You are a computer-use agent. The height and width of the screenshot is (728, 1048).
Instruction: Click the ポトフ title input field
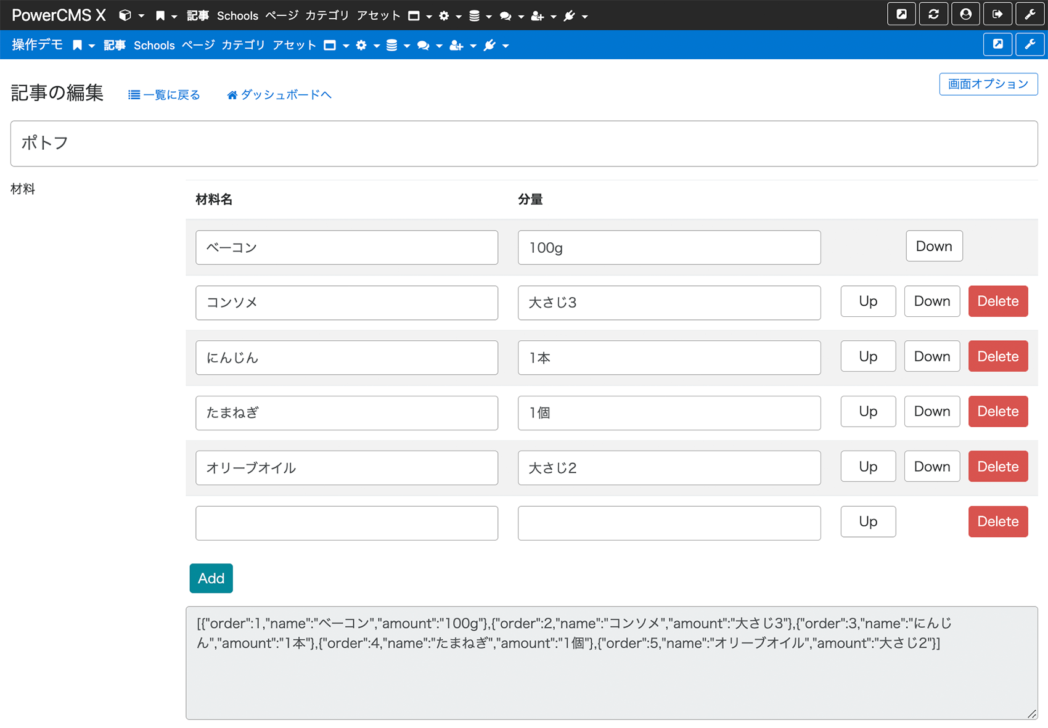click(x=524, y=144)
